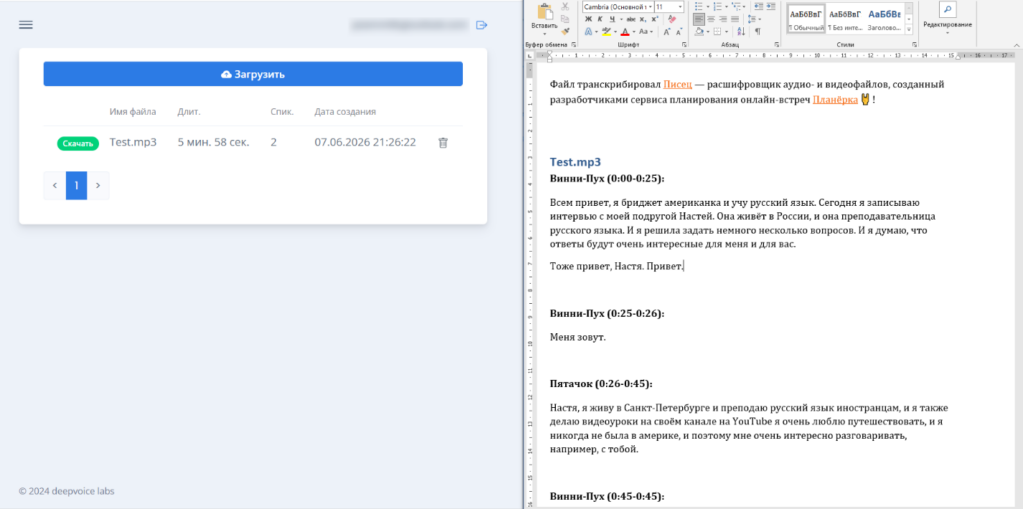This screenshot has height=509, width=1023.
Task: Clear all formatting with the eraser icon
Action: pos(672,19)
